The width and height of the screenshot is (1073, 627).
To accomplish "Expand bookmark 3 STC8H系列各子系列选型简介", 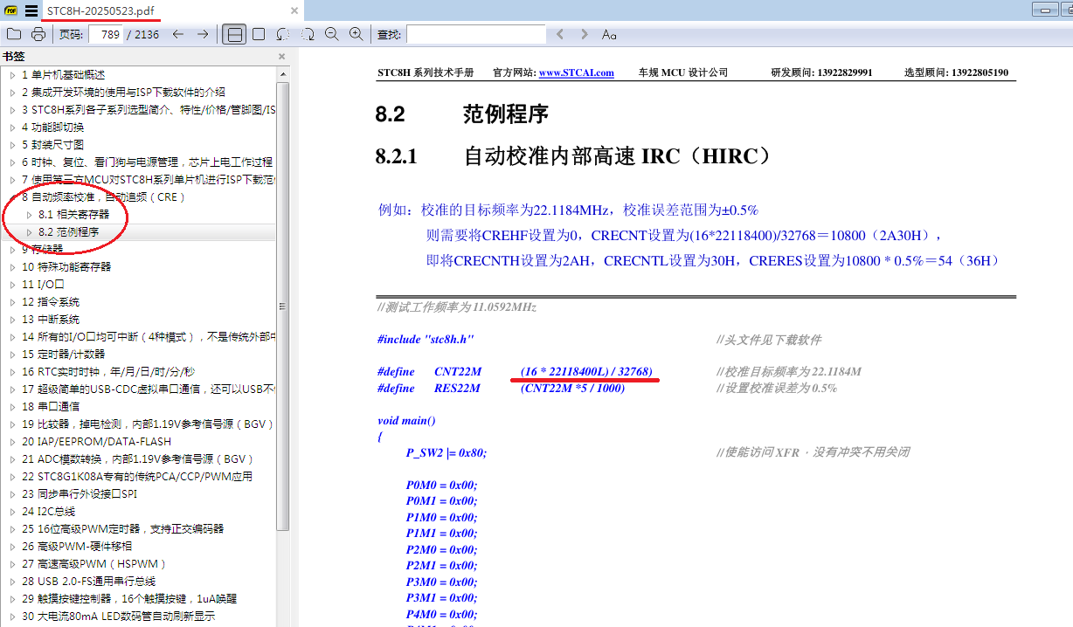I will [13, 109].
